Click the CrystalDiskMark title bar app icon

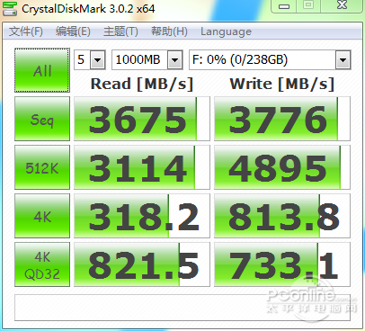coord(10,8)
